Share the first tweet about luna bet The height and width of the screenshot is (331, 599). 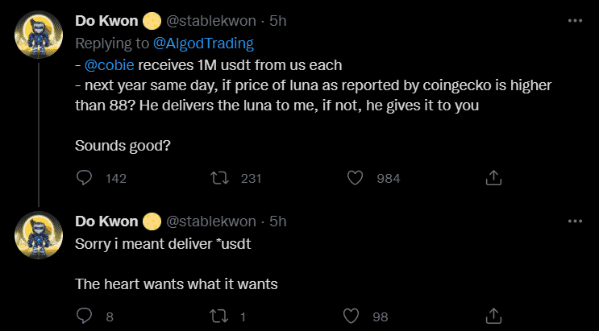(x=495, y=178)
